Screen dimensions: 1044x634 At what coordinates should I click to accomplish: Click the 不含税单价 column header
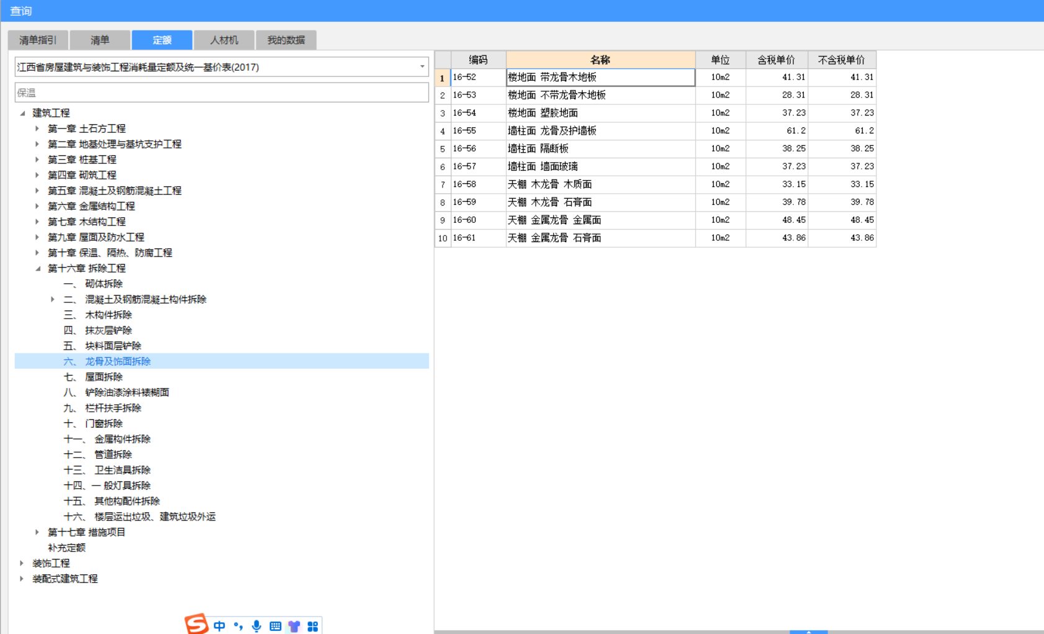(842, 60)
